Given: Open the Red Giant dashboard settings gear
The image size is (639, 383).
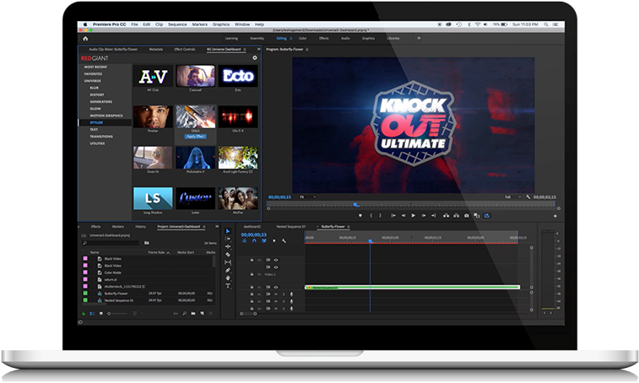Looking at the screenshot, I should coord(254,57).
